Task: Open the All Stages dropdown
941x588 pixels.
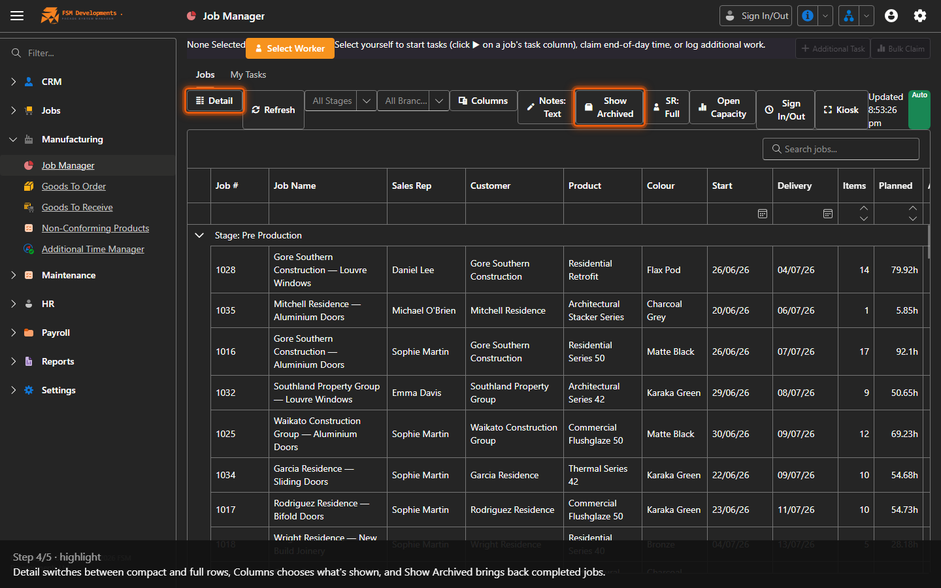Action: [340, 101]
